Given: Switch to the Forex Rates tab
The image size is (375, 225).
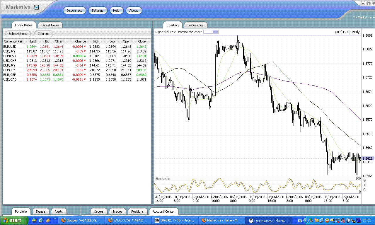Looking at the screenshot, I should [24, 25].
